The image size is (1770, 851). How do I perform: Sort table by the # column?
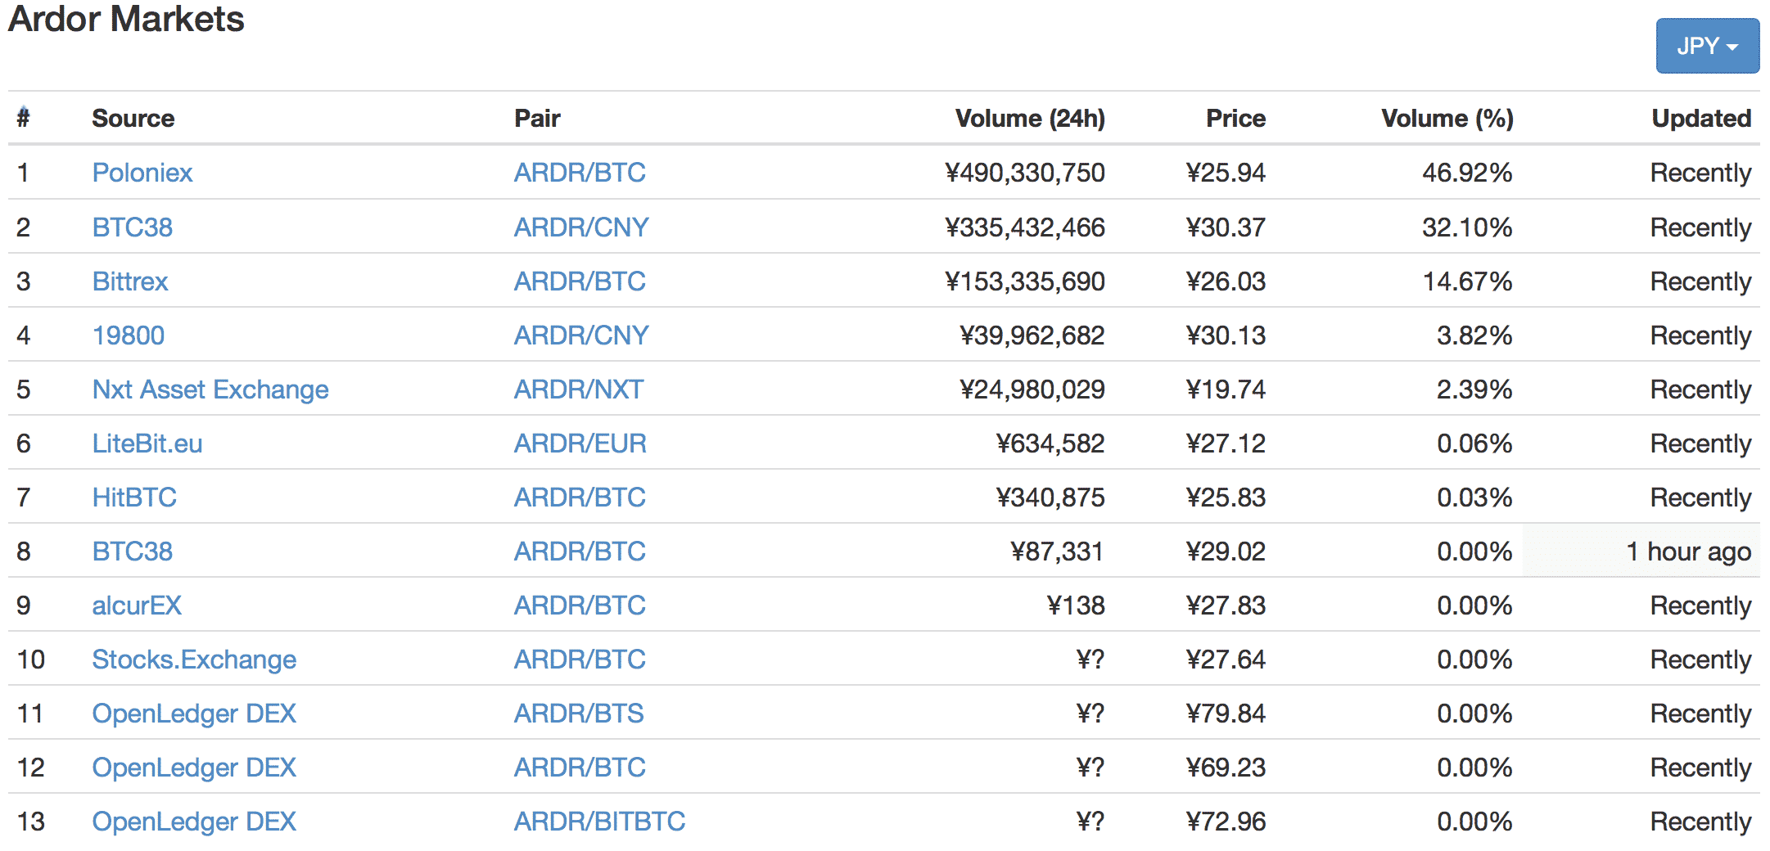[x=23, y=118]
